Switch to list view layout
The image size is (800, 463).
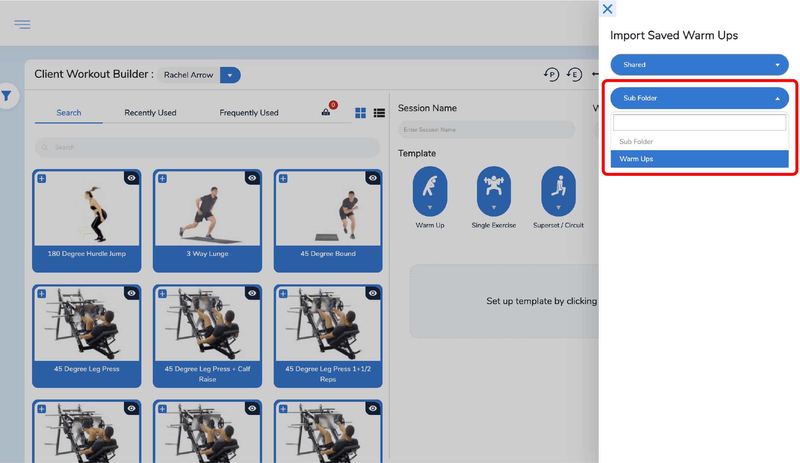pyautogui.click(x=379, y=113)
